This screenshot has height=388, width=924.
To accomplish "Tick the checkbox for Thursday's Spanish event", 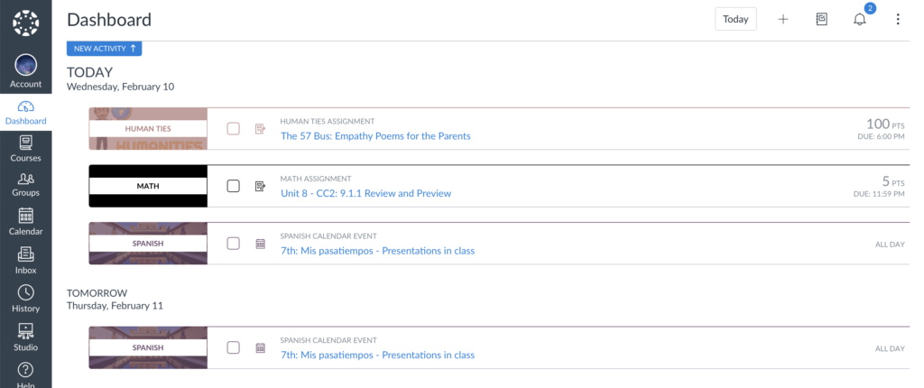I will [x=234, y=347].
